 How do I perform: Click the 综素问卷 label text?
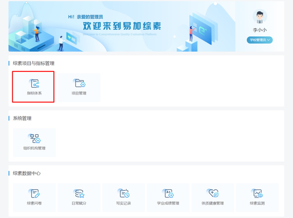(34, 203)
